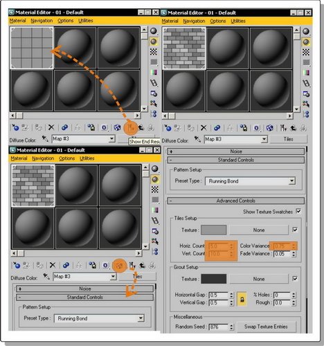324x346 pixels.
Task: Click Get Material icon in bottom-left window
Action: tap(17, 265)
